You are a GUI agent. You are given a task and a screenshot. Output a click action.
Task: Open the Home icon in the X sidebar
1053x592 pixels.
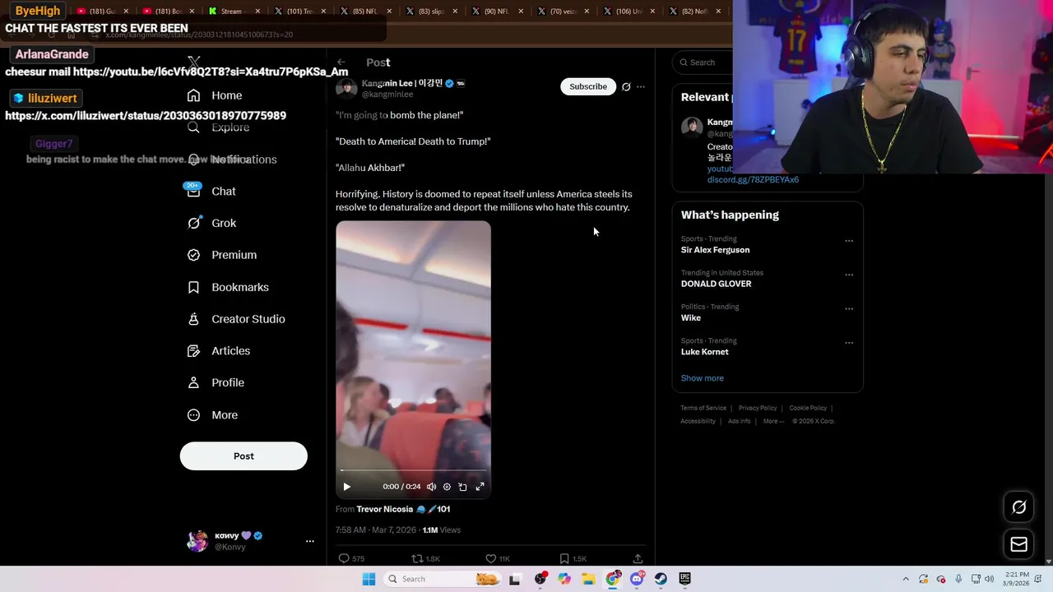point(193,95)
